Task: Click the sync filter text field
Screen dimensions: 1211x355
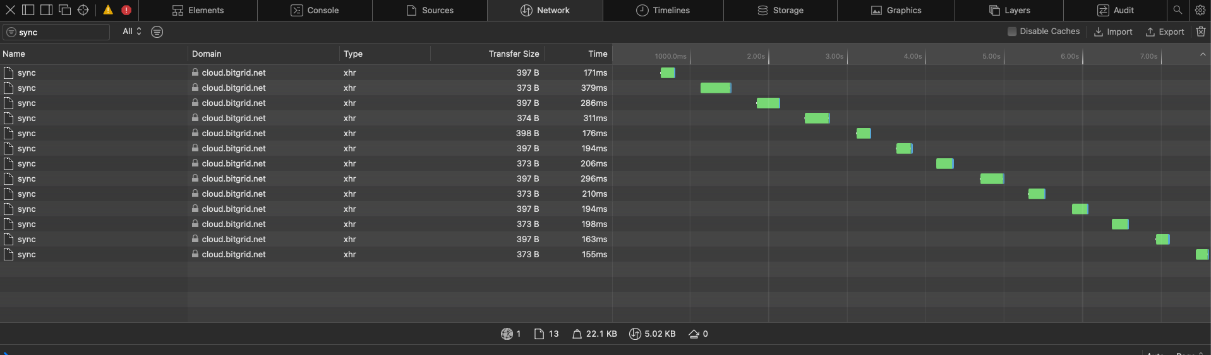Action: tap(56, 32)
